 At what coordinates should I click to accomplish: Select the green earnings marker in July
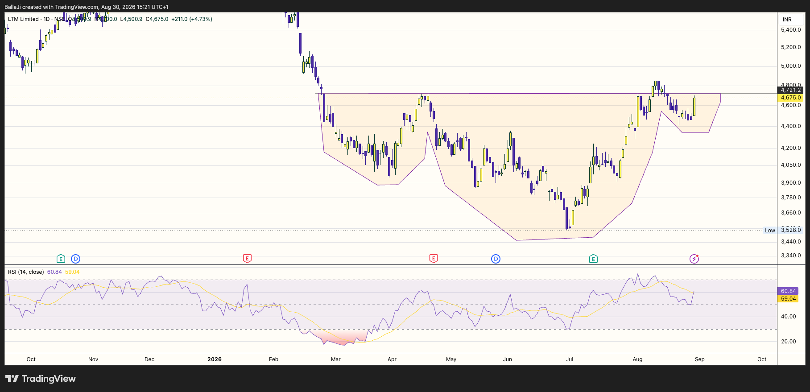point(593,259)
